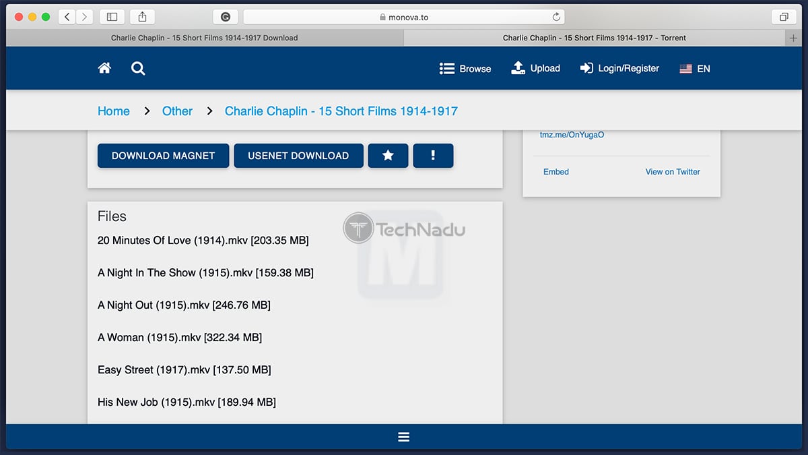Open a new tab with plus button
Image resolution: width=808 pixels, height=455 pixels.
pyautogui.click(x=794, y=38)
